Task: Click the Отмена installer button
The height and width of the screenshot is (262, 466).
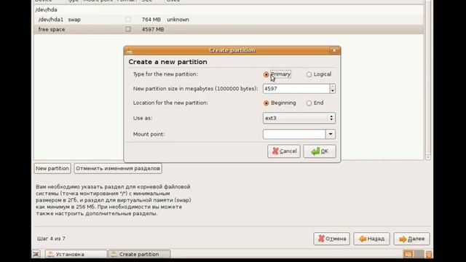Action: (332, 239)
